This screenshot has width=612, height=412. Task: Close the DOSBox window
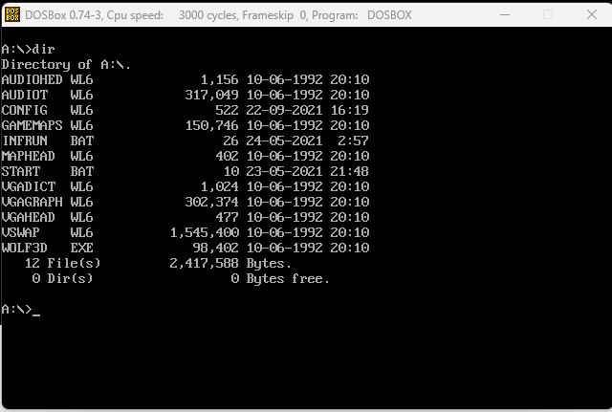coord(591,15)
